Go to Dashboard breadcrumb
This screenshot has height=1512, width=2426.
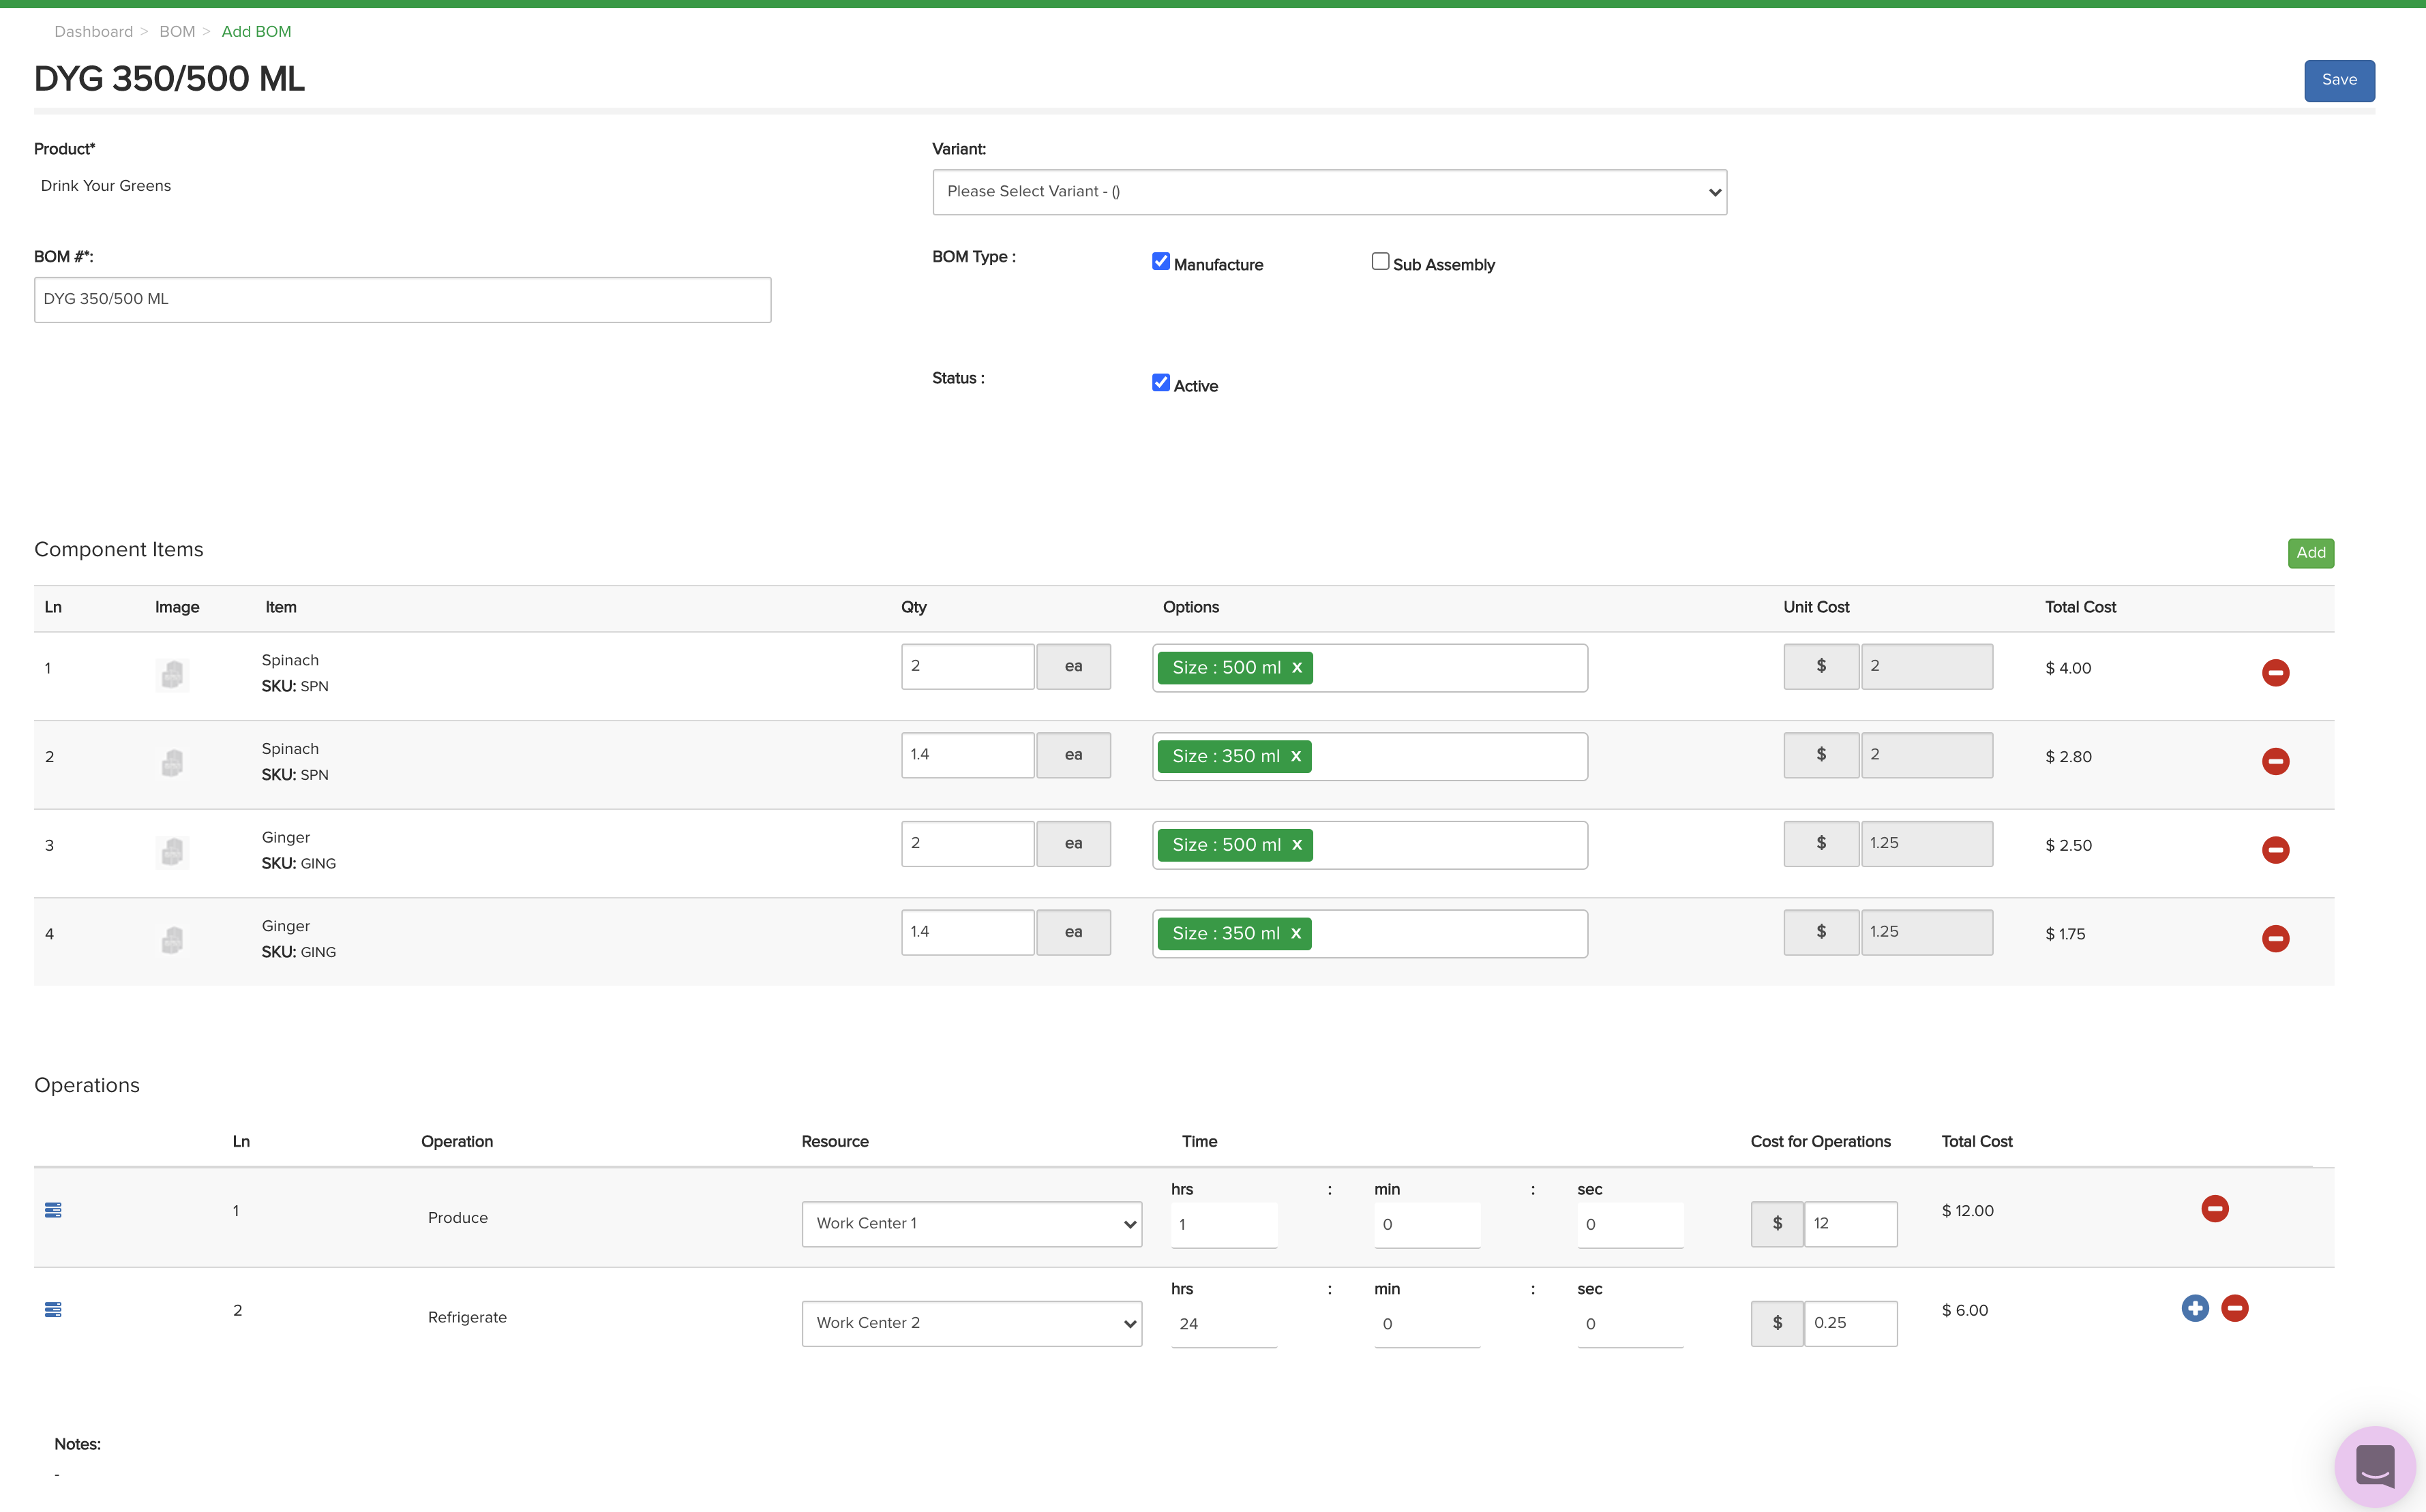click(93, 32)
